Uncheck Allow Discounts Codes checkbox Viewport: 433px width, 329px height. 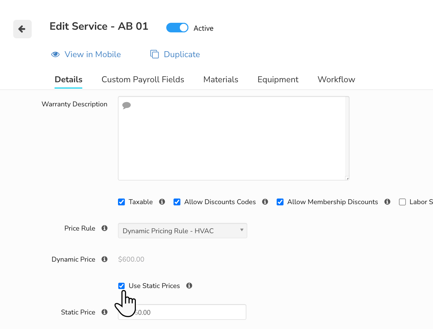177,202
